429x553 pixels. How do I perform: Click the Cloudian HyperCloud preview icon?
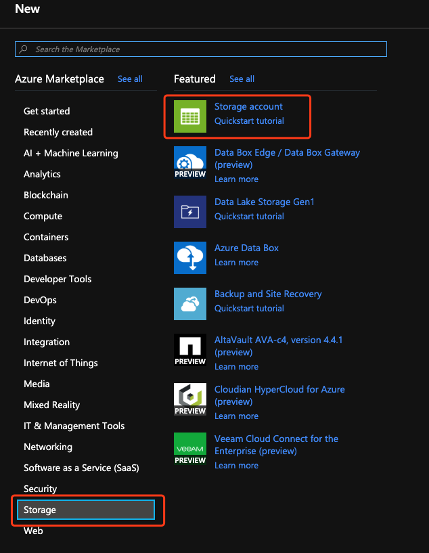click(x=190, y=399)
